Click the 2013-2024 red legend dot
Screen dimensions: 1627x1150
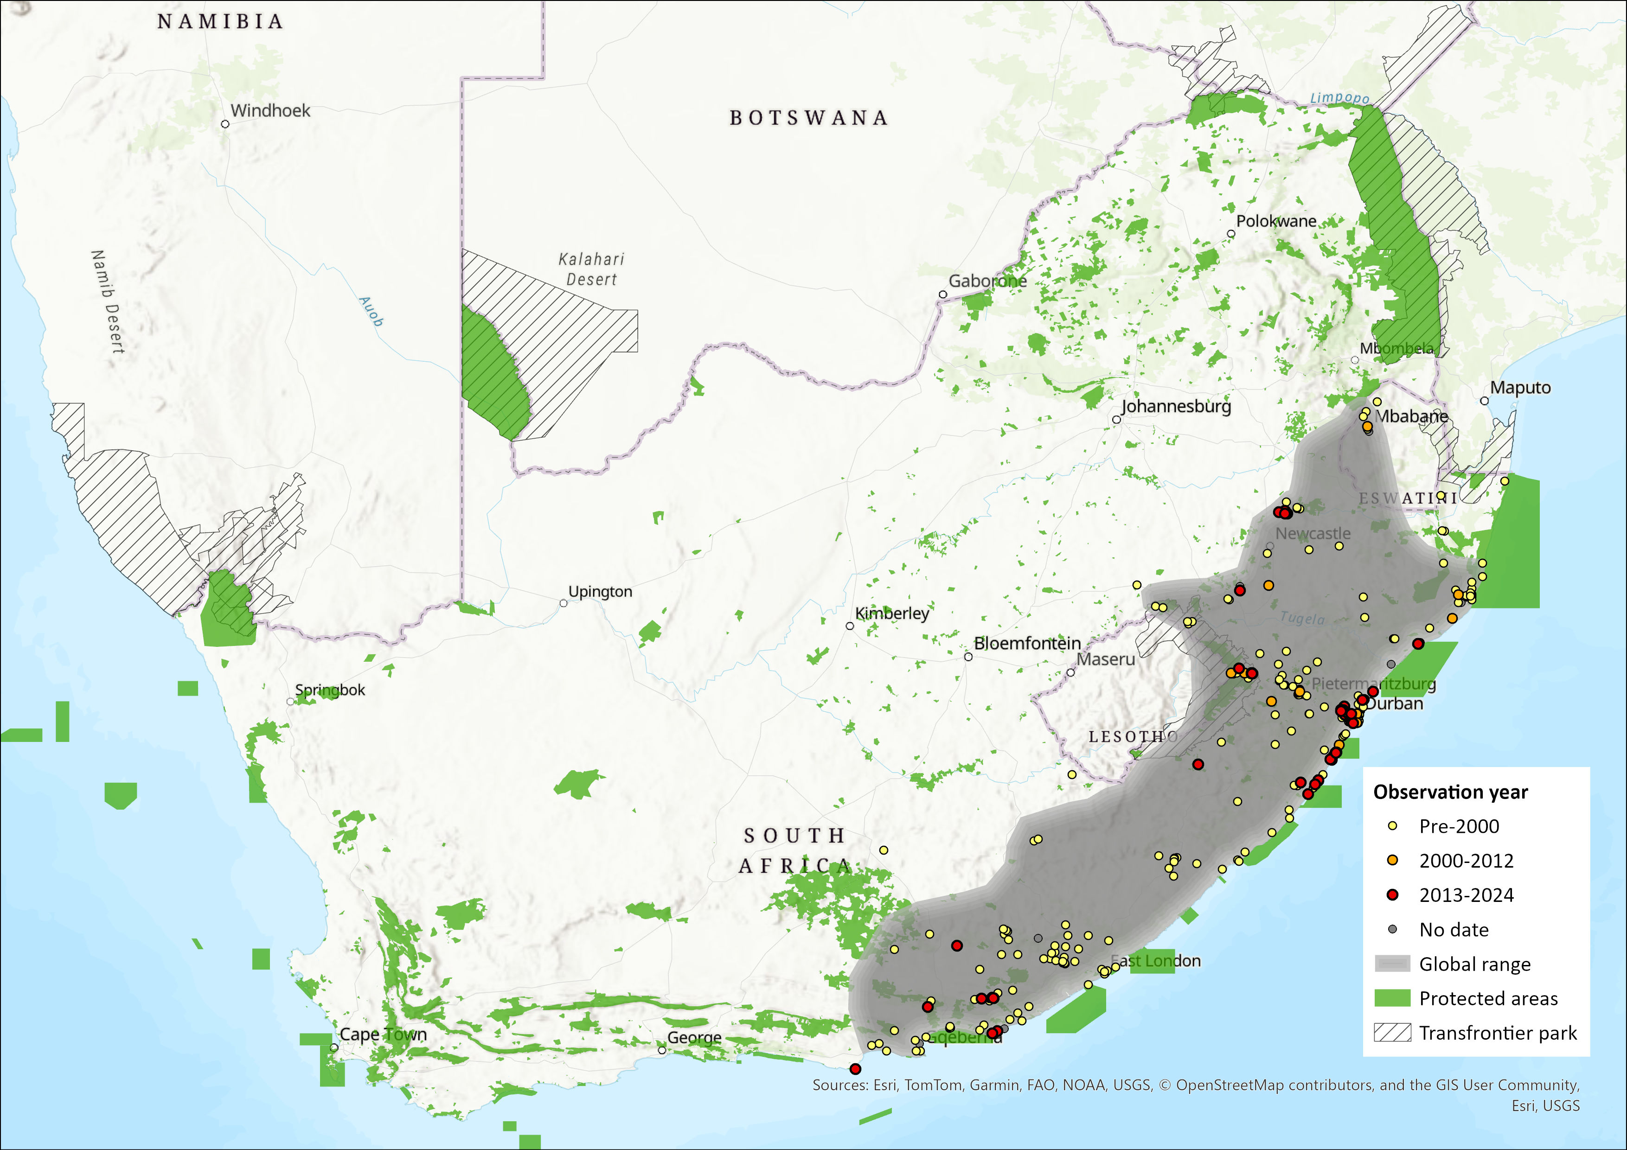point(1392,895)
